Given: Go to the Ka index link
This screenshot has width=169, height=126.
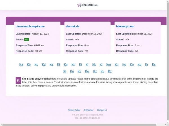Looking at the screenshot, I should 21,64.
